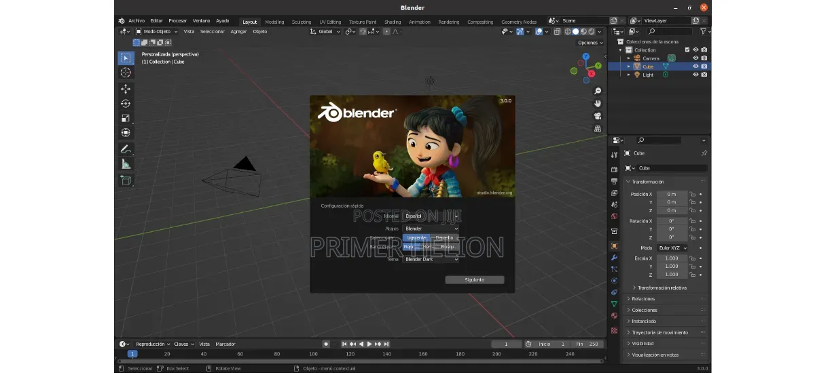
Task: Pin the Cube properties with pin icon
Action: tap(704, 153)
